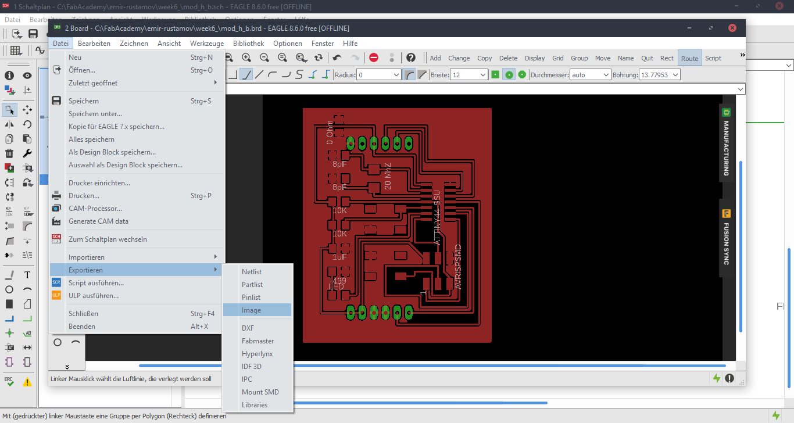This screenshot has width=794, height=423.
Task: Select the octagon via shape option
Action: tap(522, 74)
